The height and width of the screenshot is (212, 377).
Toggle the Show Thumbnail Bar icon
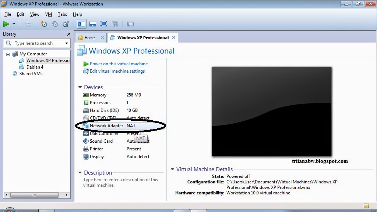click(x=92, y=23)
